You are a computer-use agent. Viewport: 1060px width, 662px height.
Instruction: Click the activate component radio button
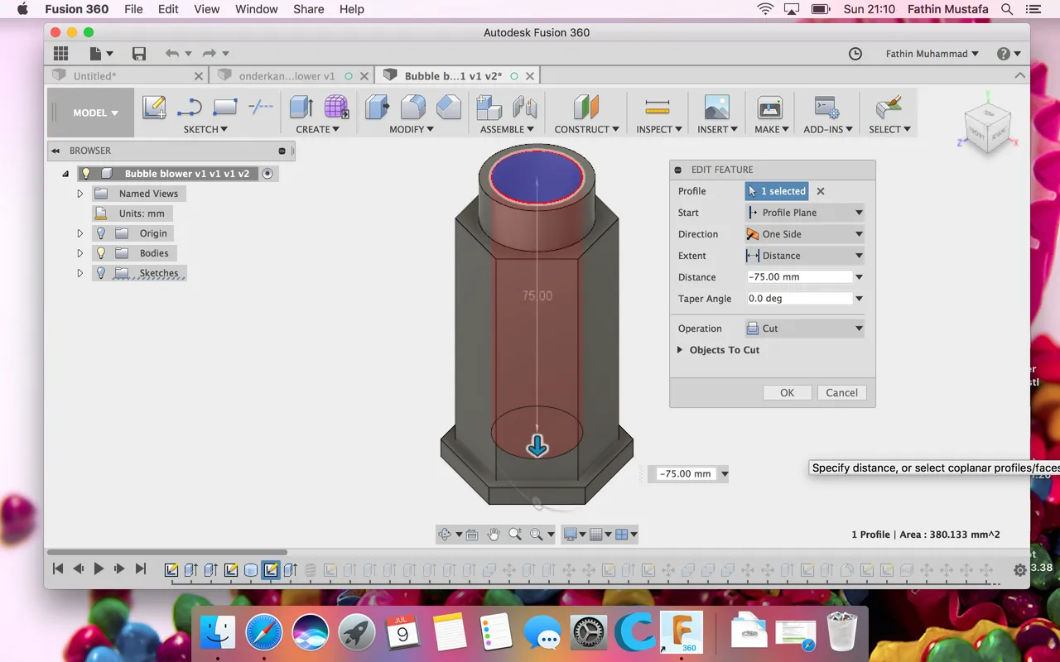point(267,174)
